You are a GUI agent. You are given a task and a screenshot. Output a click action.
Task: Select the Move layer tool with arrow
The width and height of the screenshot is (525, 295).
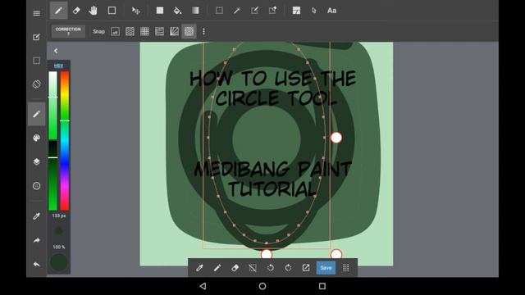136,11
